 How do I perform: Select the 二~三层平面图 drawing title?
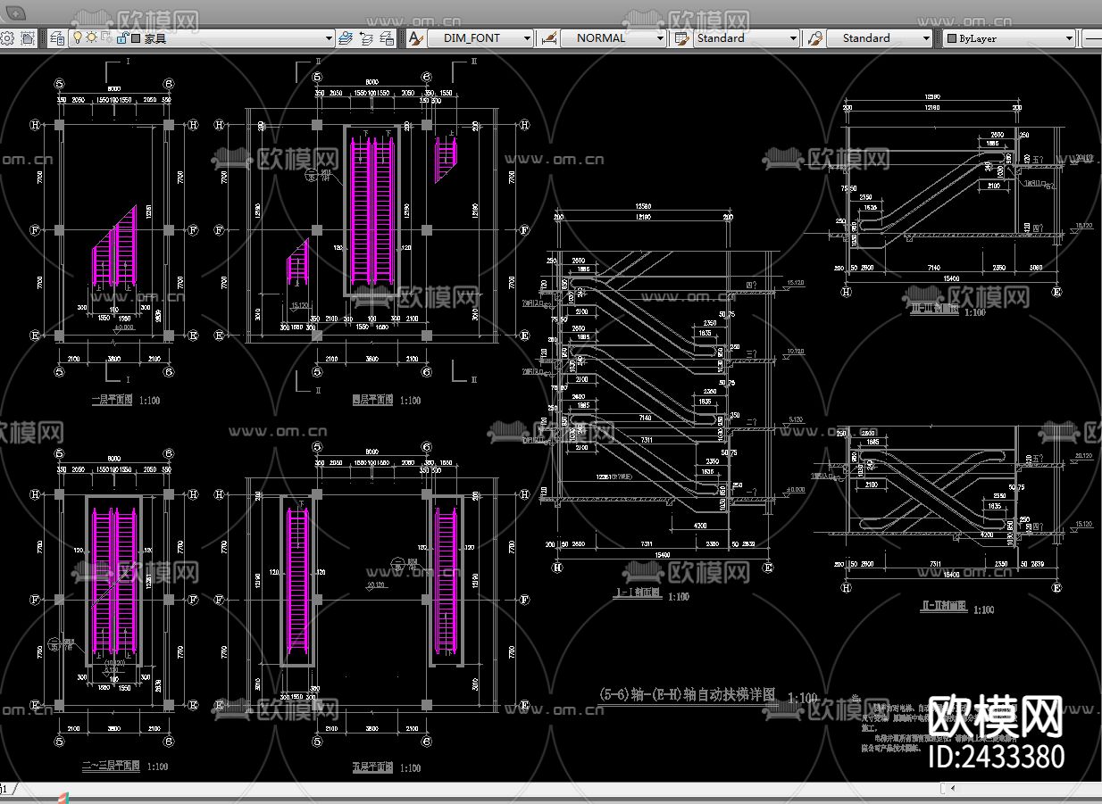pos(112,766)
